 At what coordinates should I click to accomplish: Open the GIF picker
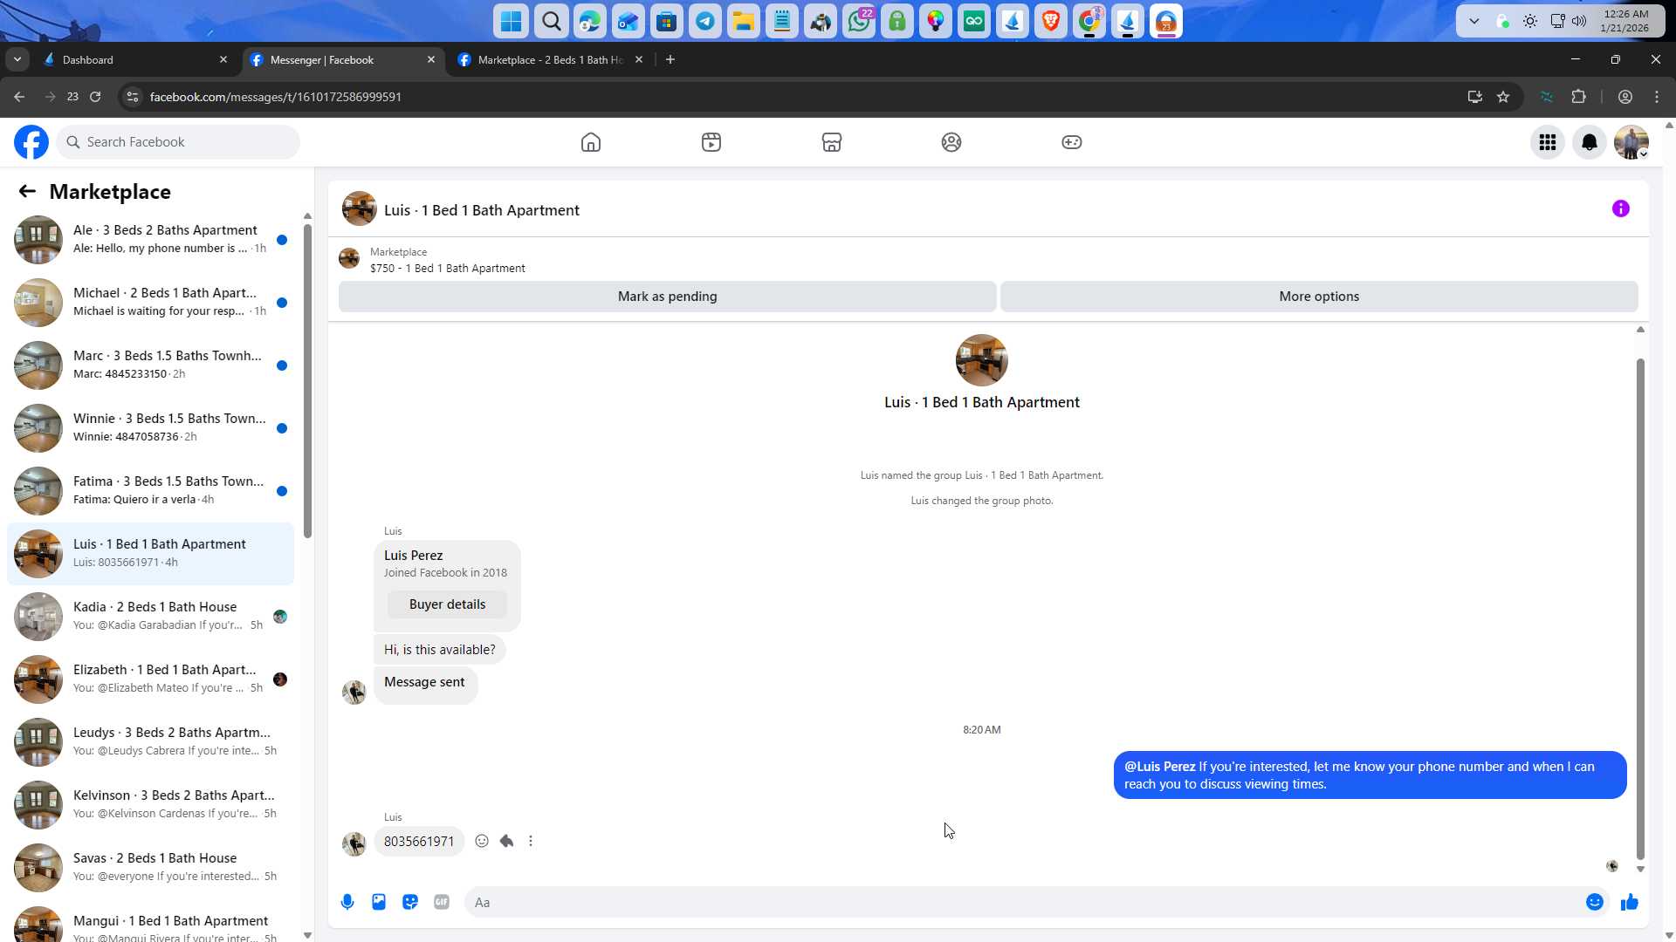point(442,902)
